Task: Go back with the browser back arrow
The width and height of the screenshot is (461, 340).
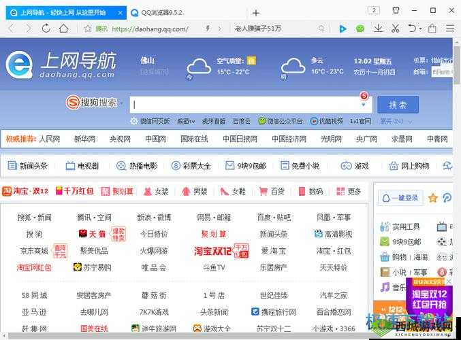Action: pyautogui.click(x=11, y=29)
